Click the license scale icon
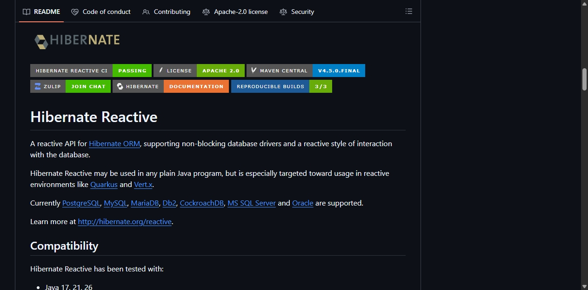Viewport: 588px width, 290px height. pyautogui.click(x=206, y=12)
